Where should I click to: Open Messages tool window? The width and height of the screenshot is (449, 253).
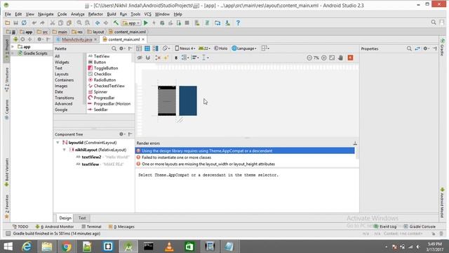tap(121, 226)
